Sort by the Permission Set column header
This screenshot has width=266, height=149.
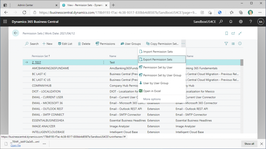[x=41, y=56]
